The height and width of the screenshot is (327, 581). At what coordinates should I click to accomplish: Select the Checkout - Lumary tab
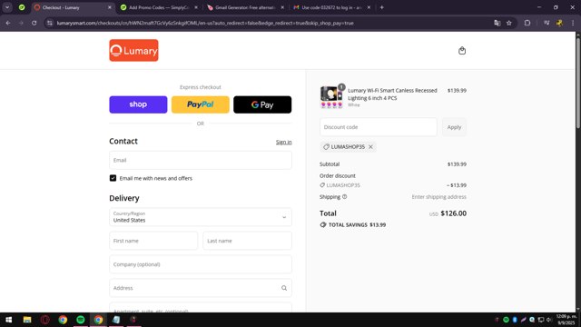(x=73, y=7)
